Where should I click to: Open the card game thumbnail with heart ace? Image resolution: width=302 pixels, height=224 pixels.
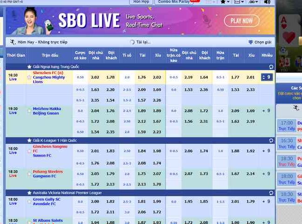289,30
